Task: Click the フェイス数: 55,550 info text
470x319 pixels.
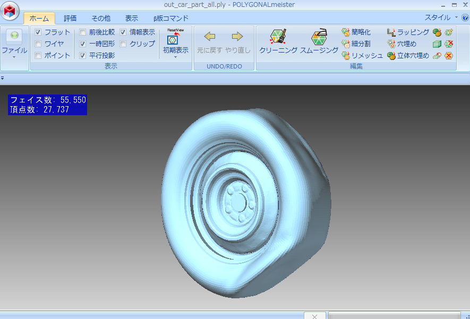Action: click(48, 100)
